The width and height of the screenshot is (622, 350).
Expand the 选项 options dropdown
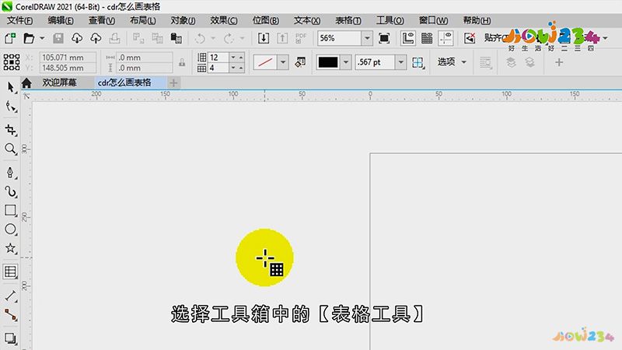(x=463, y=62)
